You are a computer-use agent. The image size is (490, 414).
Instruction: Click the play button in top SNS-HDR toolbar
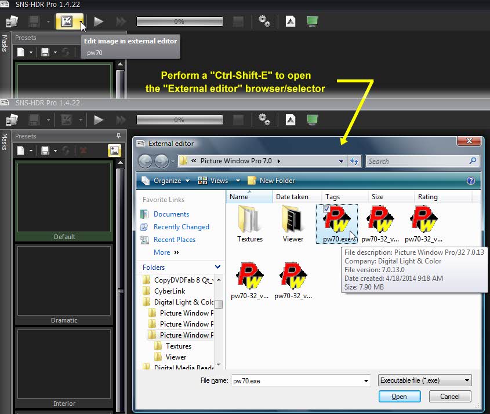(x=99, y=21)
